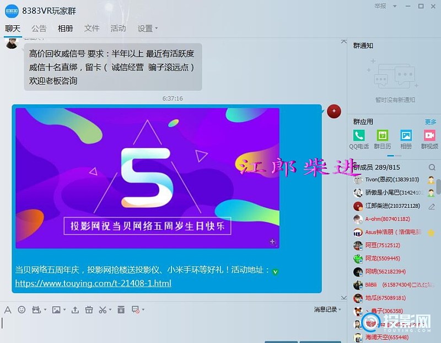Screen dimensions: 441x343
Task: Click the 暂时没有新通知 placeholder text
Action: click(395, 100)
